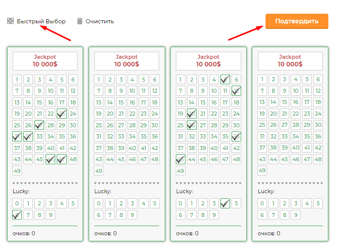Check number 24 in the second ticket
Image resolution: width=339 pixels, height=251 pixels.
pyautogui.click(x=155, y=114)
